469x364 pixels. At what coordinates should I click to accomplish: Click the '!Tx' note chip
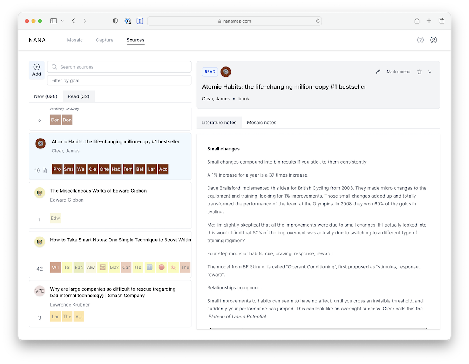(x=138, y=268)
